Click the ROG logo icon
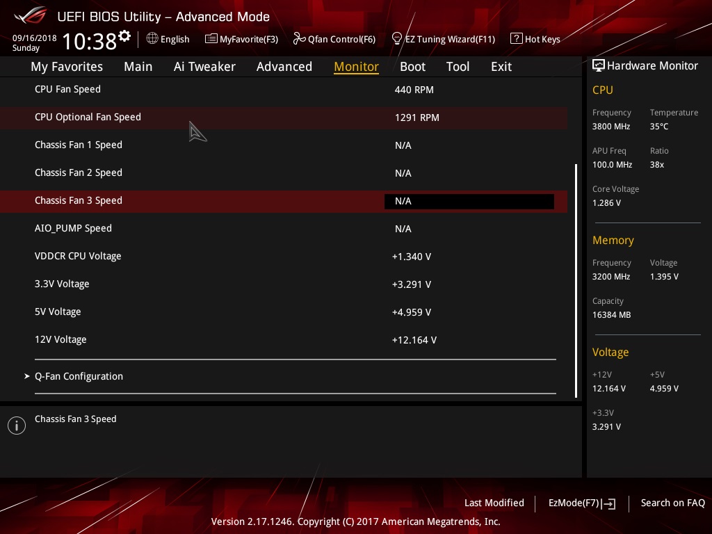 click(31, 15)
